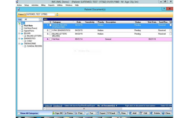This screenshot has height=118, width=189.
Task: Click the Deselect All link
Action: 58,106
